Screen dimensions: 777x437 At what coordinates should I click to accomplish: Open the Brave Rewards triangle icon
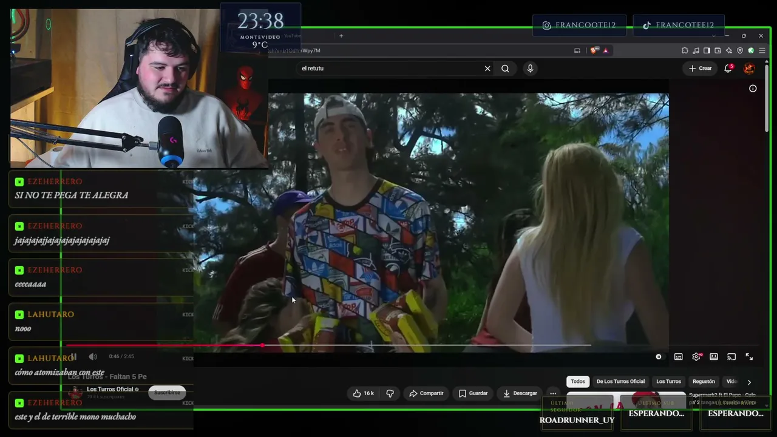(605, 50)
